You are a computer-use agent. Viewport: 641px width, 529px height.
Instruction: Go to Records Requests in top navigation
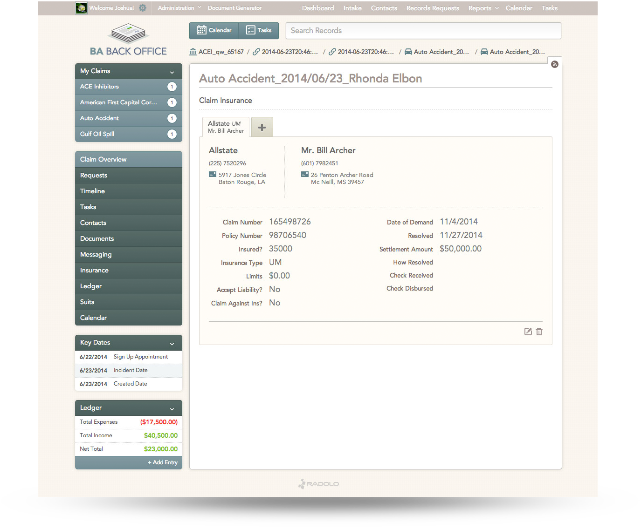tap(432, 8)
